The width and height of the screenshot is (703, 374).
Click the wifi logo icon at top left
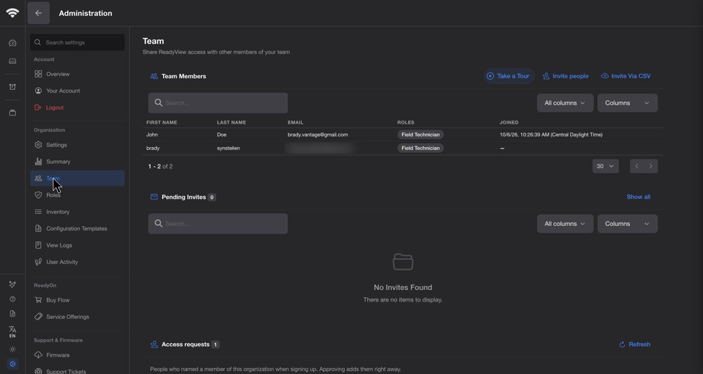[12, 13]
